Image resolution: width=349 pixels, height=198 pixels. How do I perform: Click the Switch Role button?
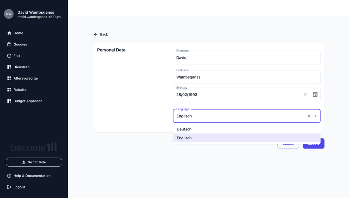coord(34,162)
